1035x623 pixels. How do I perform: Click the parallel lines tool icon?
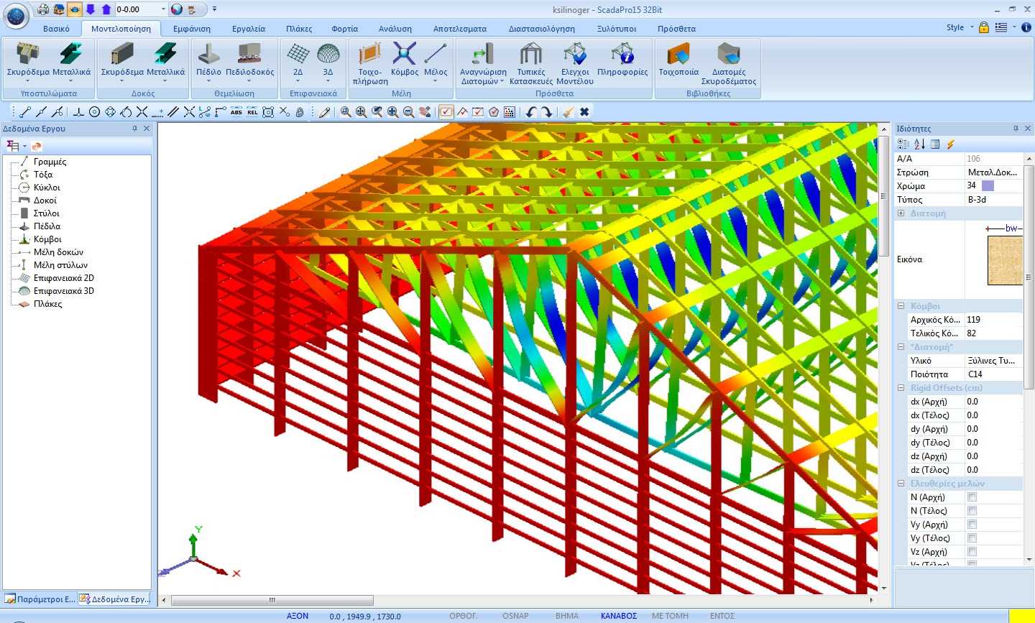[x=173, y=112]
